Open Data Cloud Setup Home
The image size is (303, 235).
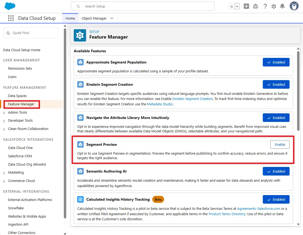(x=22, y=50)
